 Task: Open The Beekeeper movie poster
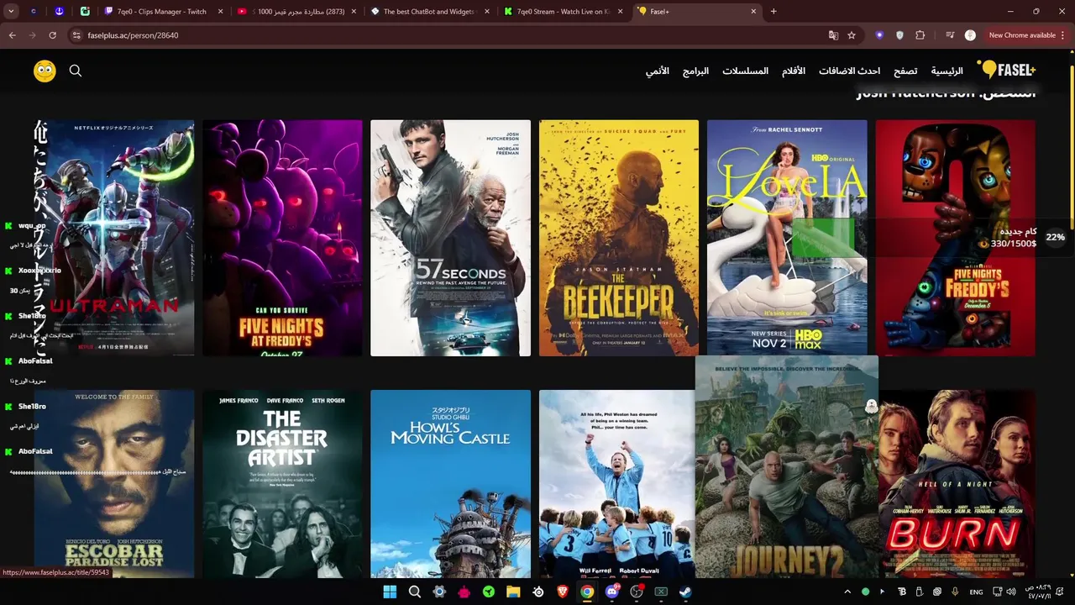coord(618,238)
